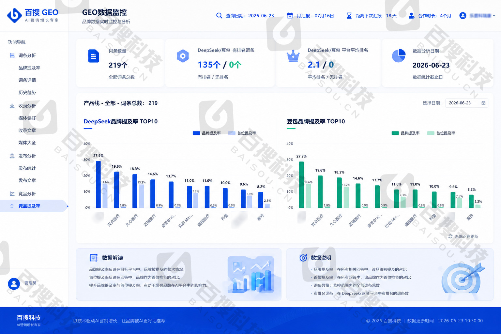Click the 发布分析 upload icon in sidebar
This screenshot has height=334, width=501.
click(x=12, y=156)
